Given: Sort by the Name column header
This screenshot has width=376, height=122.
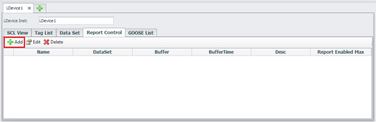Looking at the screenshot, I should [x=43, y=52].
